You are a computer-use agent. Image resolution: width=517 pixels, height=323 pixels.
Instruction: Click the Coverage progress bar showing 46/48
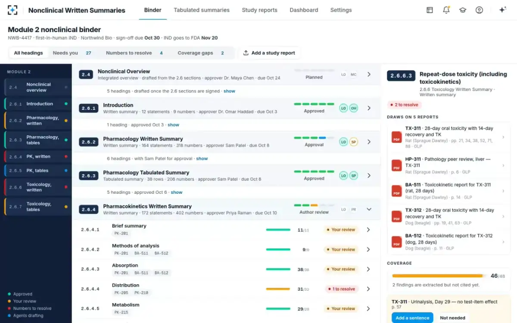click(439, 276)
